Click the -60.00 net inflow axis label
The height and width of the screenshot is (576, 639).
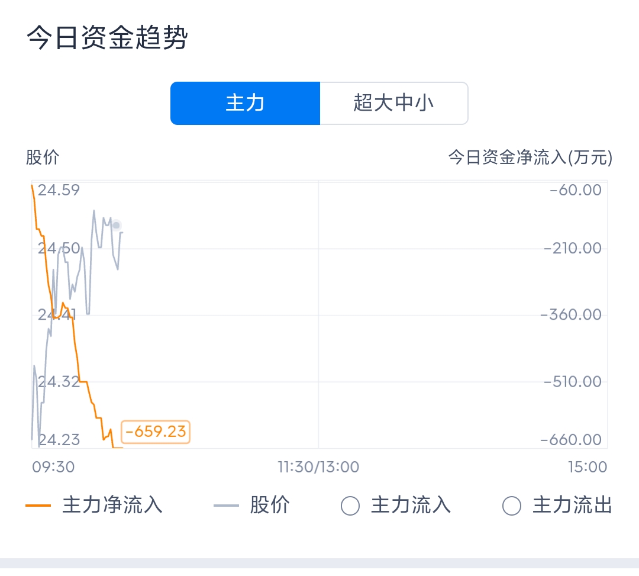click(x=576, y=191)
